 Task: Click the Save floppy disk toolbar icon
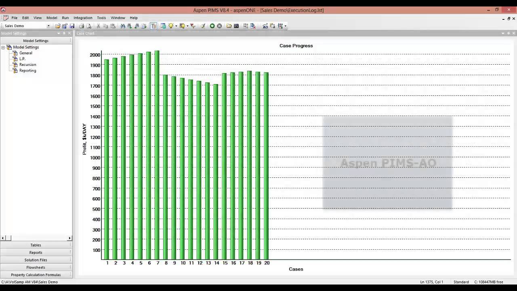pyautogui.click(x=72, y=26)
